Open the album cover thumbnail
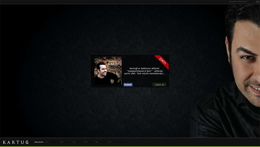 point(108,71)
